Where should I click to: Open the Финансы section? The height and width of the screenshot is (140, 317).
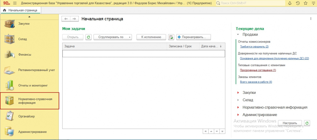(25, 54)
